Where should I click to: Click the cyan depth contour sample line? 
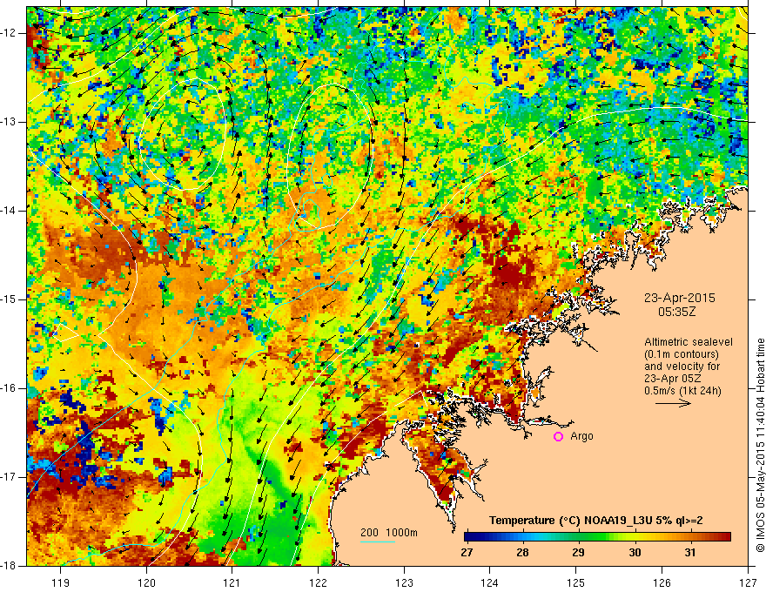[377, 542]
